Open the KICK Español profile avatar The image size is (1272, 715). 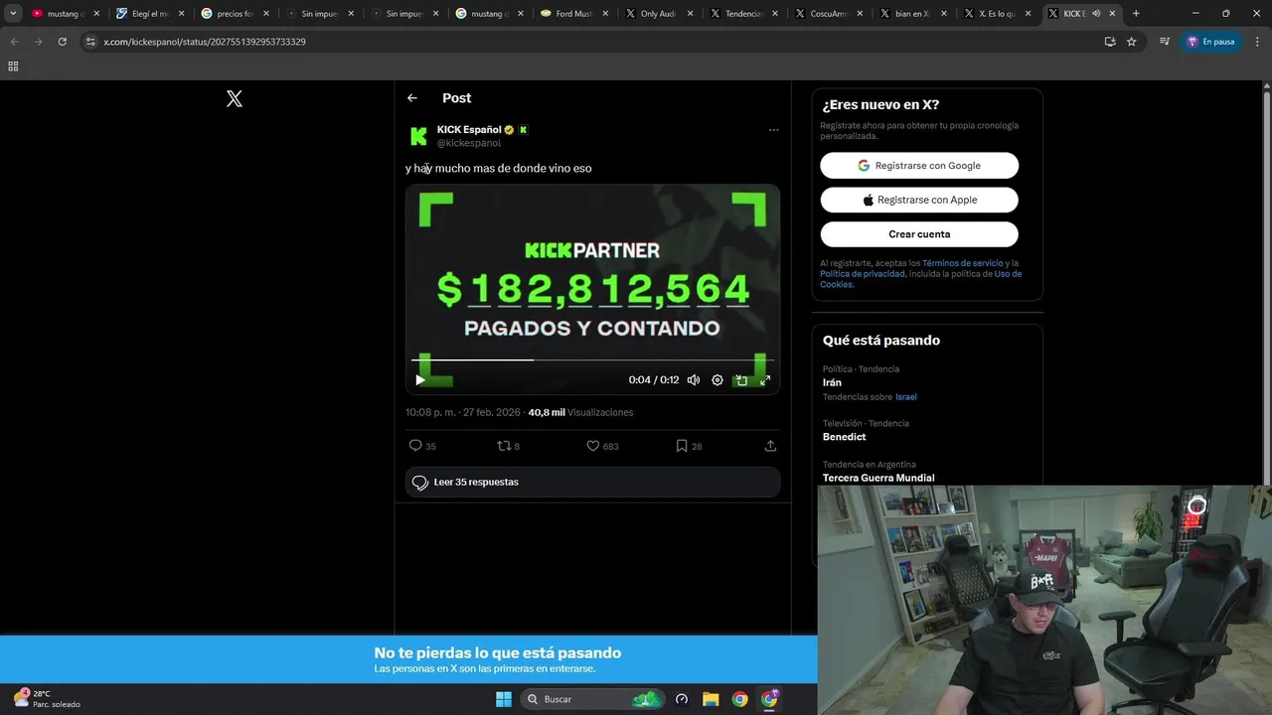[418, 136]
